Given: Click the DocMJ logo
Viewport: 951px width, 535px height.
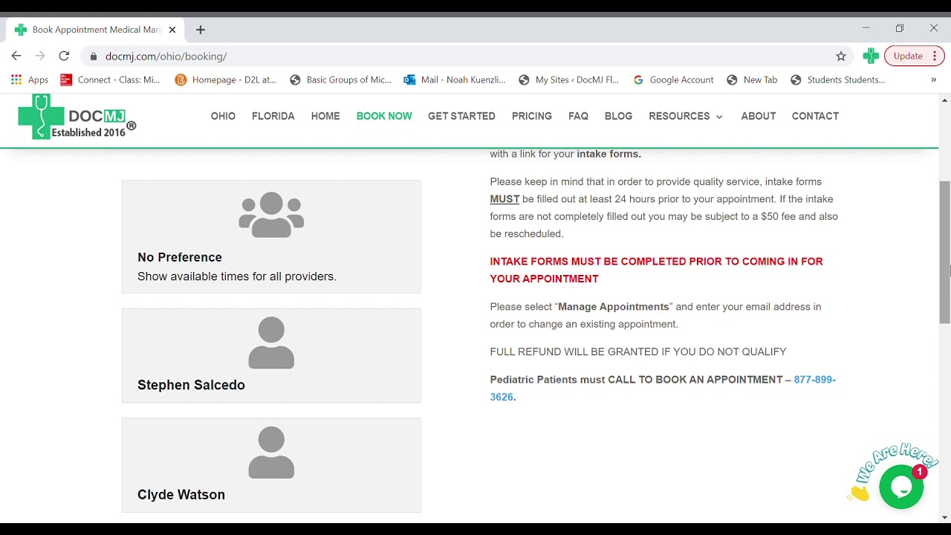Looking at the screenshot, I should coord(77,117).
